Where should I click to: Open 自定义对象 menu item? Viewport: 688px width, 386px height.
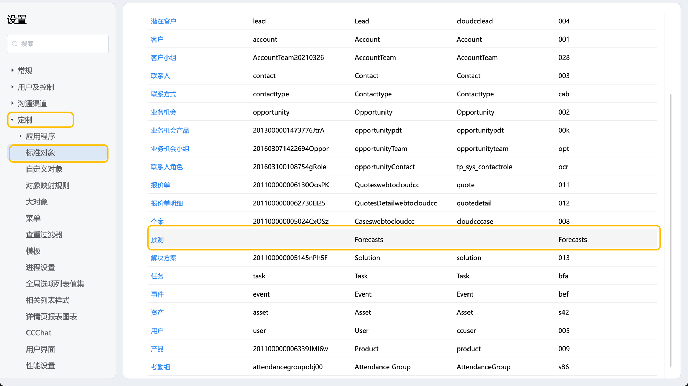click(x=44, y=169)
